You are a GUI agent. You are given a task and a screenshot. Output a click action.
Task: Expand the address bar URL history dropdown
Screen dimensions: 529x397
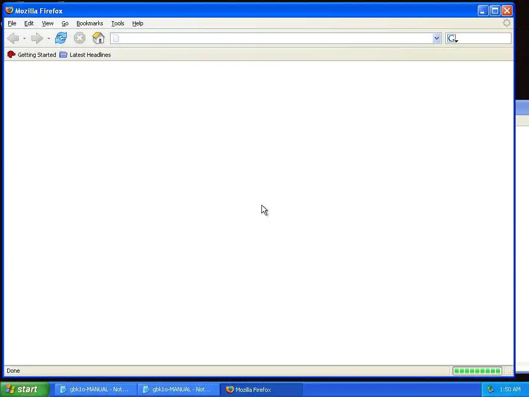point(437,38)
